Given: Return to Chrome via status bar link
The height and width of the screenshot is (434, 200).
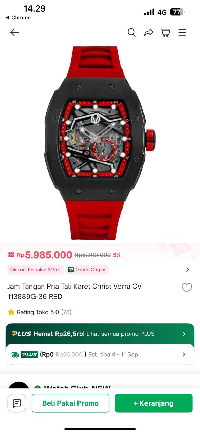Looking at the screenshot, I should [19, 18].
